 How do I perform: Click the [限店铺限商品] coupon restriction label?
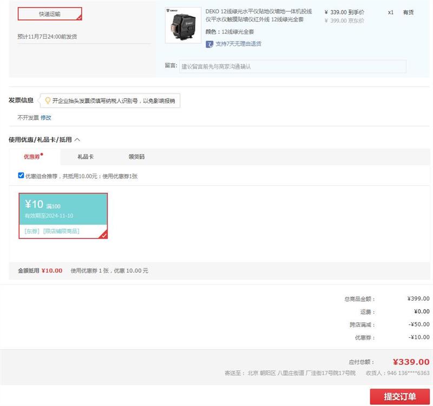point(61,231)
